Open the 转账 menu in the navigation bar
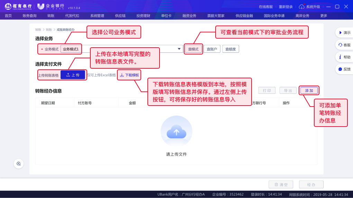 pyautogui.click(x=51, y=16)
